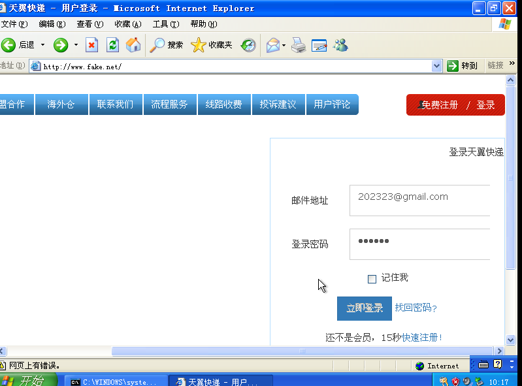
Task: Click the vertical scrollbar down arrow
Action: 510,340
